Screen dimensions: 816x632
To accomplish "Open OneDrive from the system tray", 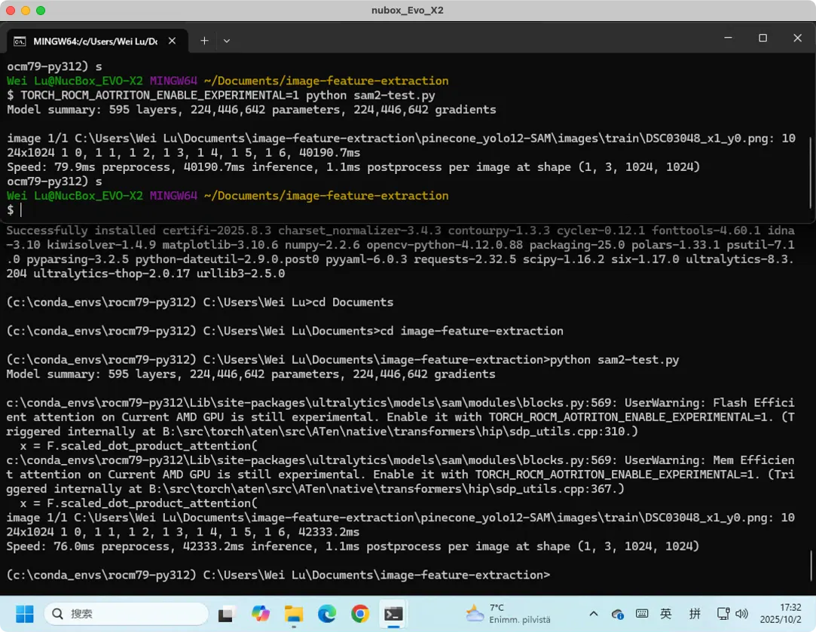I will 617,614.
